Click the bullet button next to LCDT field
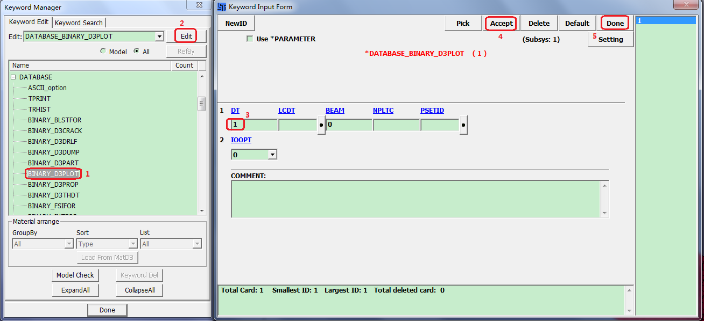The image size is (704, 321). (x=321, y=125)
